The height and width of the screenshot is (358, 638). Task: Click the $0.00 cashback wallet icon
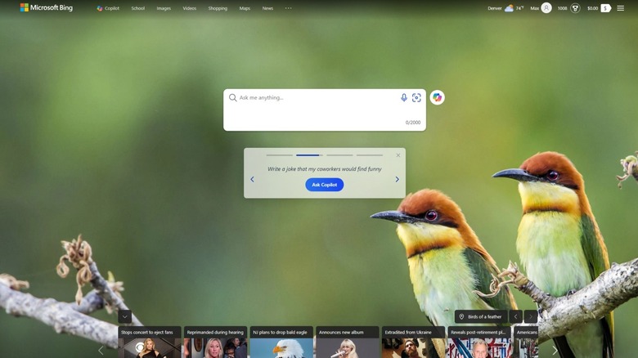605,8
